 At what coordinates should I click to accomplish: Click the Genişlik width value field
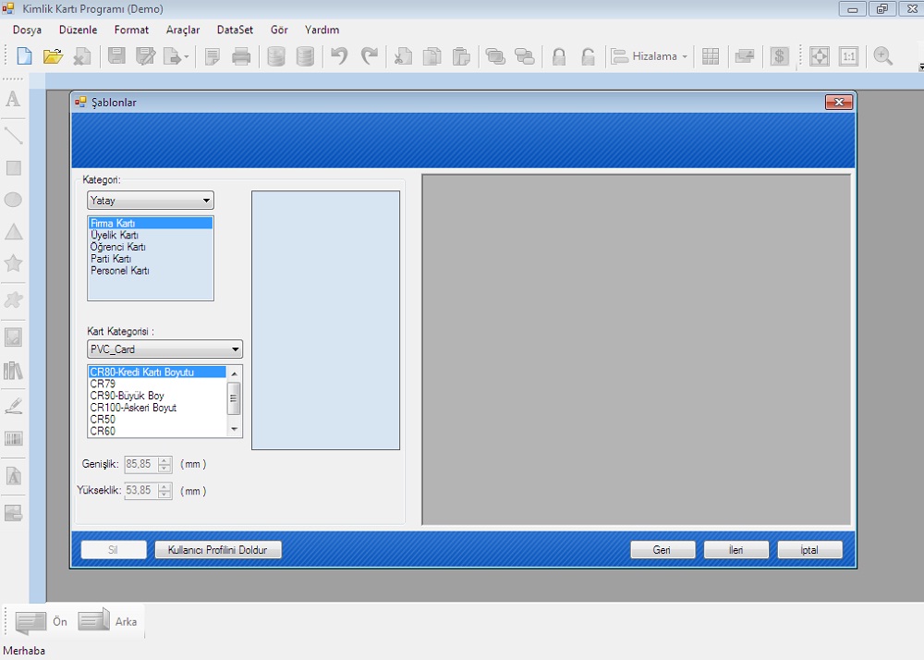click(140, 464)
